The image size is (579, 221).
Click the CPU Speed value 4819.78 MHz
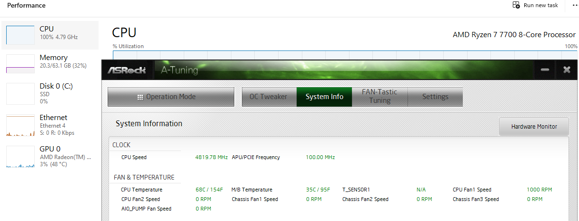point(211,157)
